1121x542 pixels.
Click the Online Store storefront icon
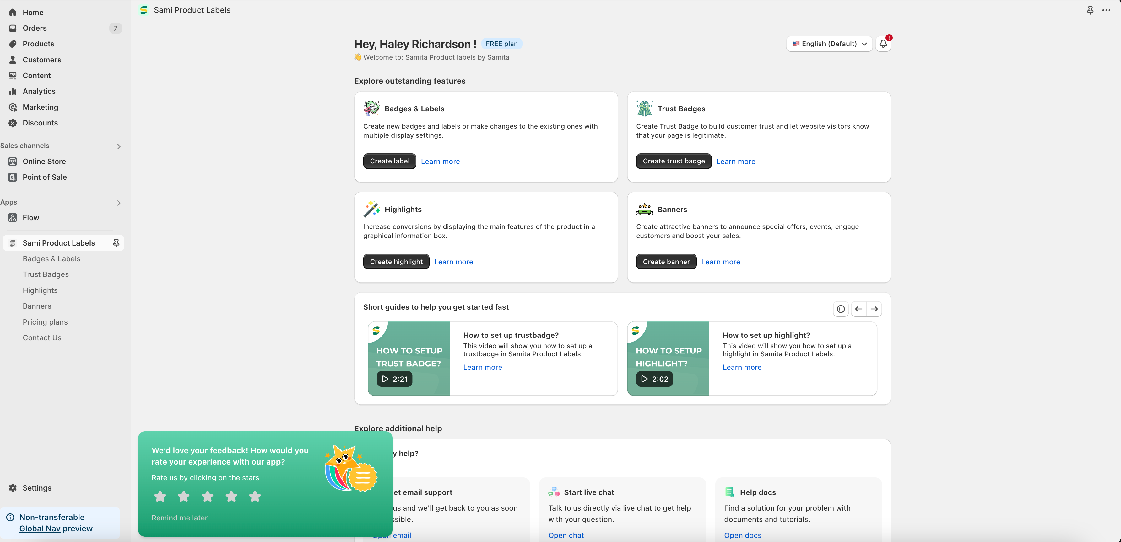point(13,161)
